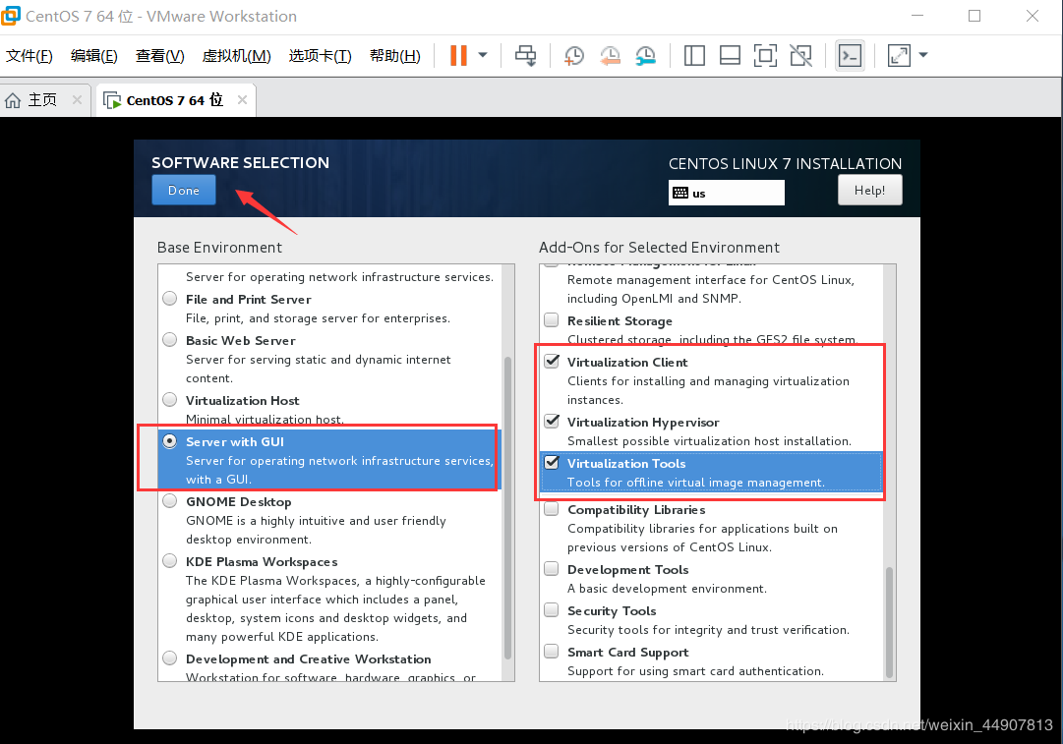Minimize the VMware Workstation window
The width and height of the screenshot is (1063, 744).
(x=917, y=16)
